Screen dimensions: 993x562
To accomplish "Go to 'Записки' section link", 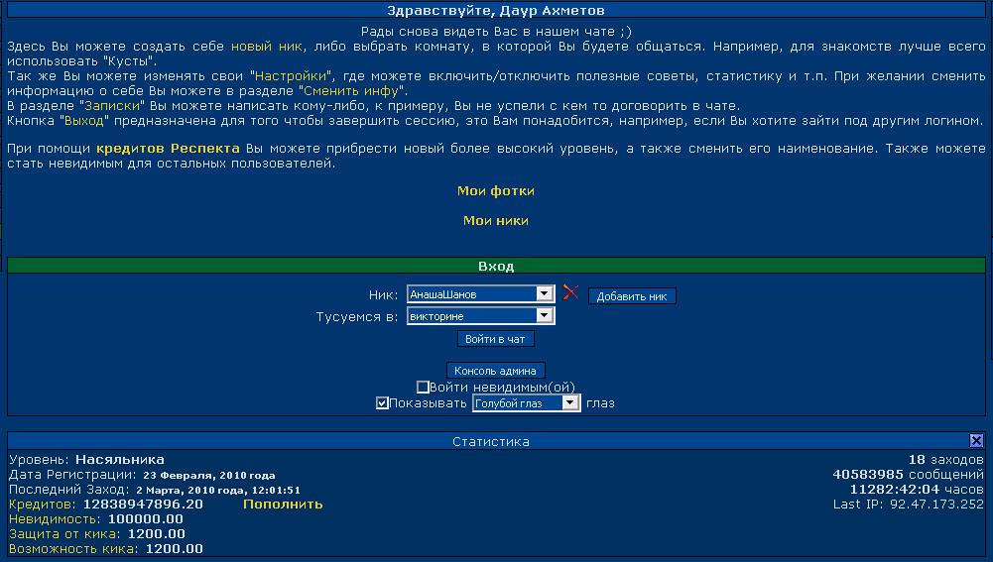I will pyautogui.click(x=112, y=106).
